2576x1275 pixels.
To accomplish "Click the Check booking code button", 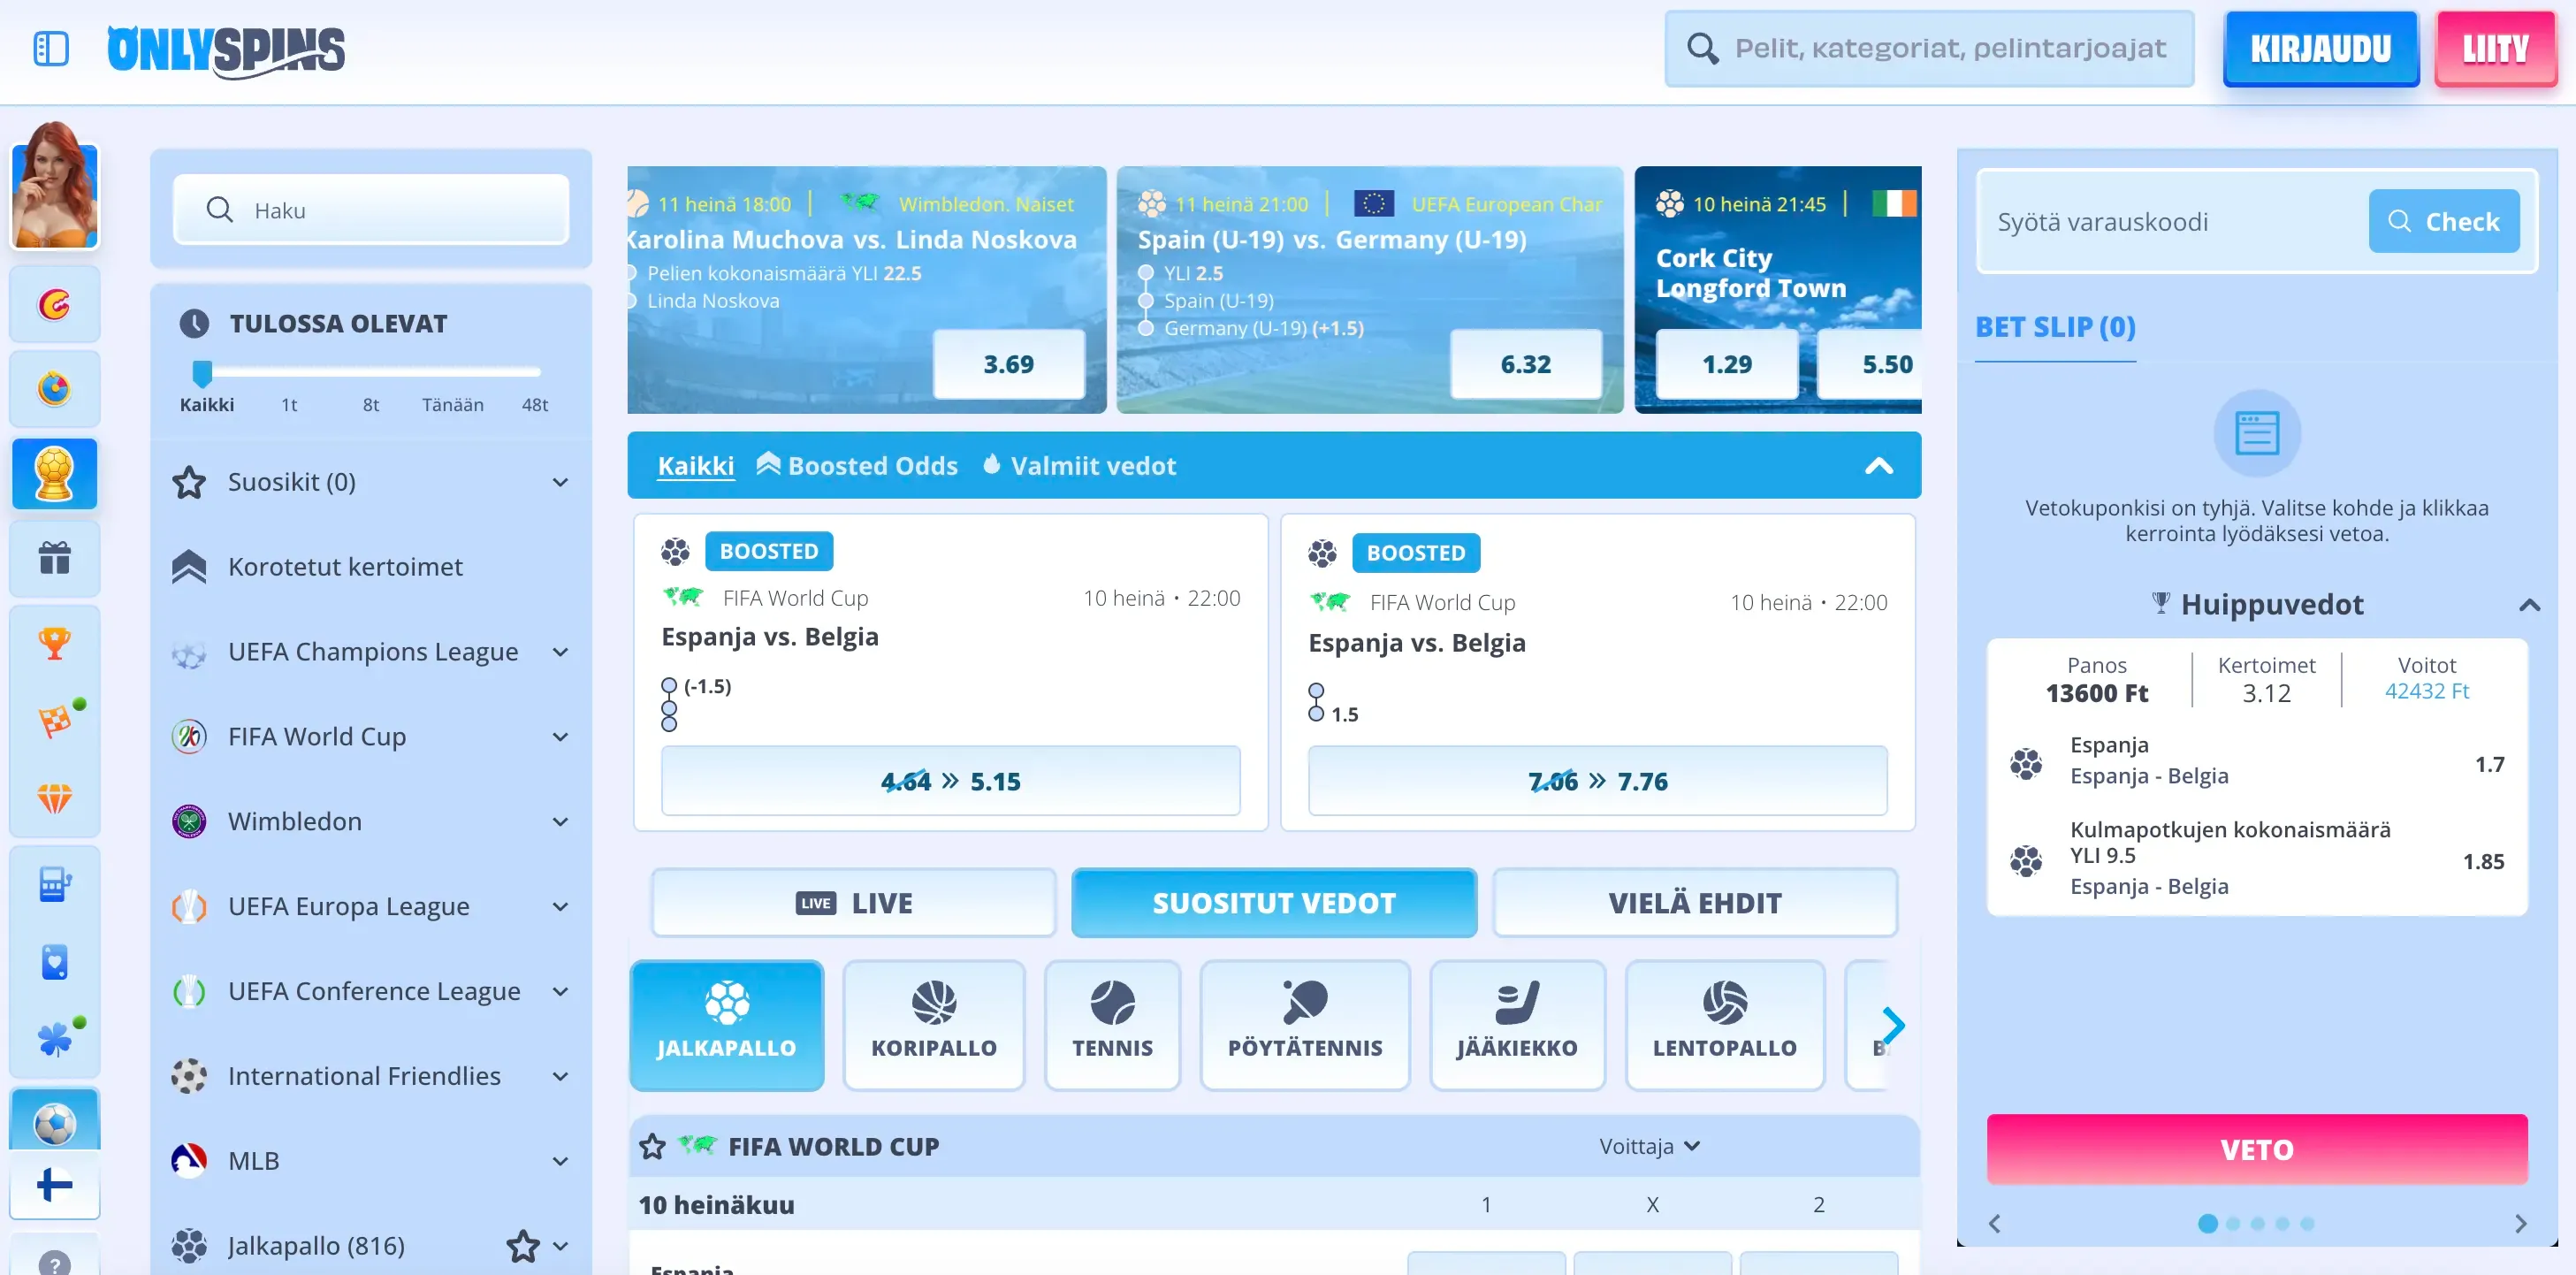I will pos(2444,221).
